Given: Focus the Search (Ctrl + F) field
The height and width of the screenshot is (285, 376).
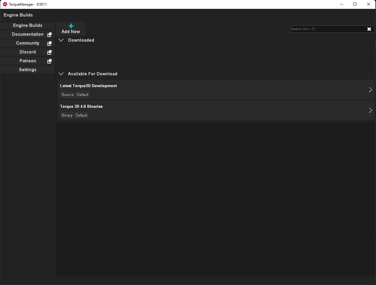Looking at the screenshot, I should point(328,29).
